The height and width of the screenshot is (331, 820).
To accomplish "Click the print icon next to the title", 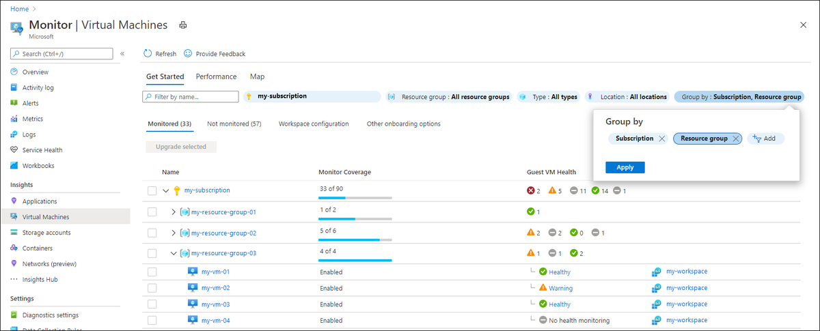I will [x=182, y=25].
